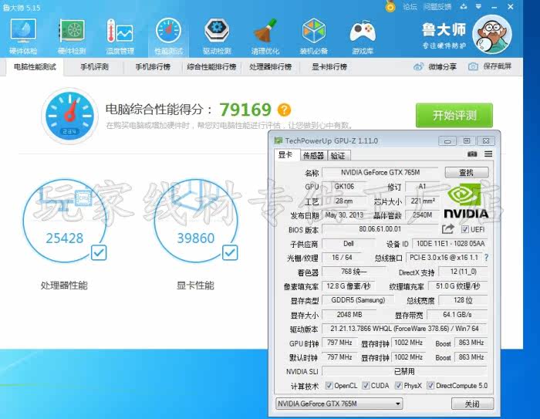Screen dimensions: 540x419
Task: Click the 微博分享 Weibo icon
Action: click(x=418, y=66)
